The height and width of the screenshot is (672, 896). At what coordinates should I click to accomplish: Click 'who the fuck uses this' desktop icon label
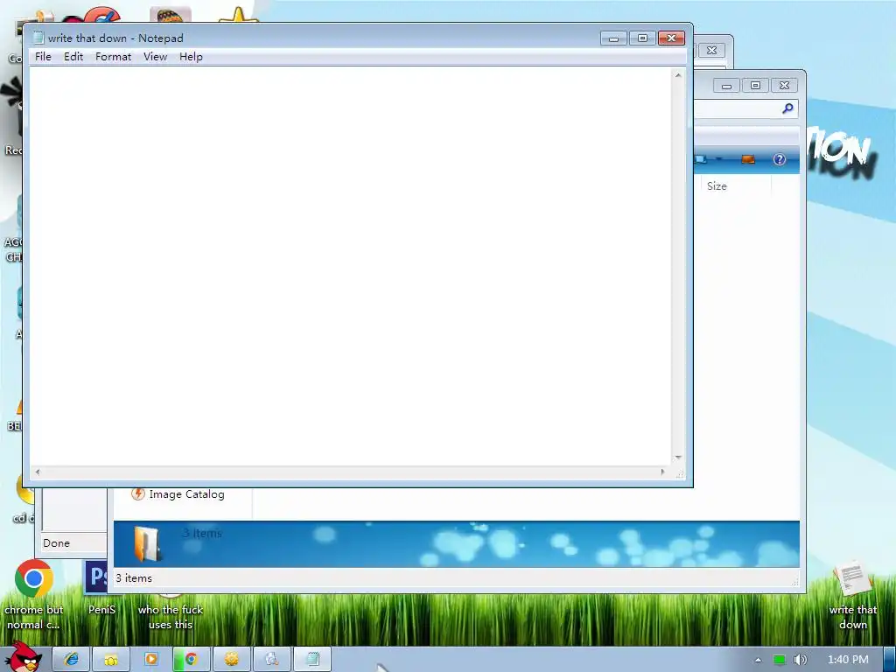point(171,617)
